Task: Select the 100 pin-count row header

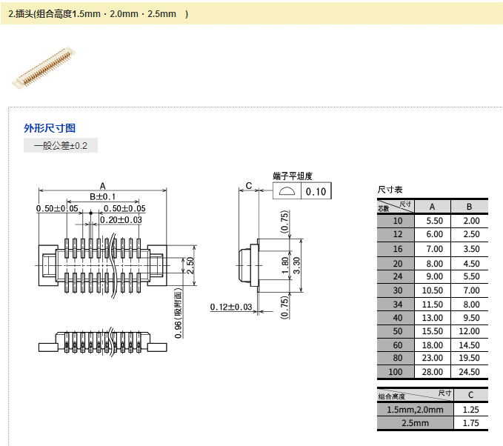Action: click(x=398, y=372)
